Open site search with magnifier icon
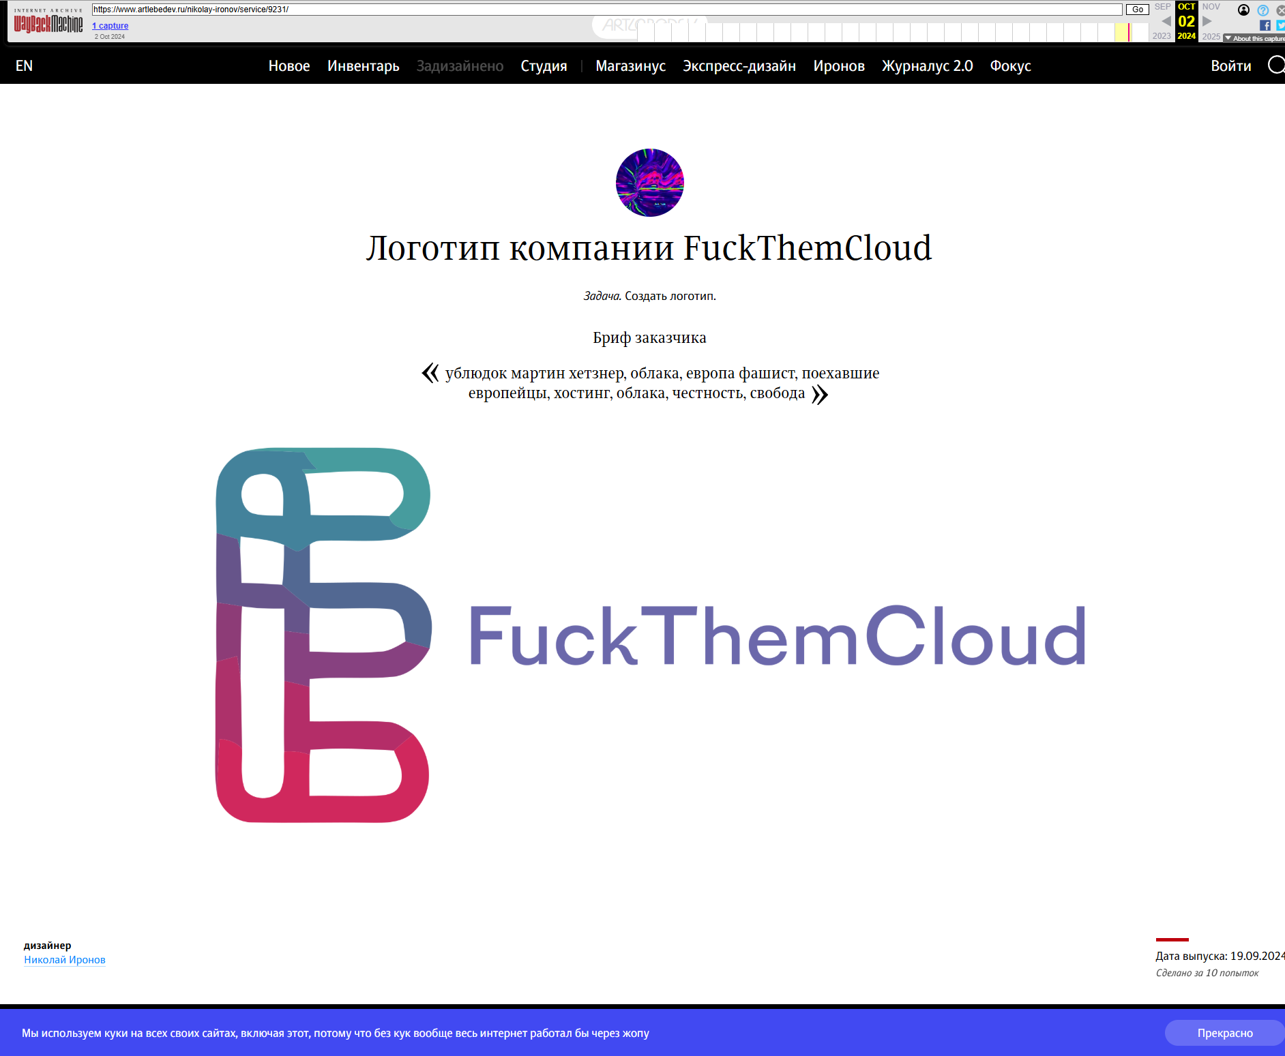 point(1275,65)
